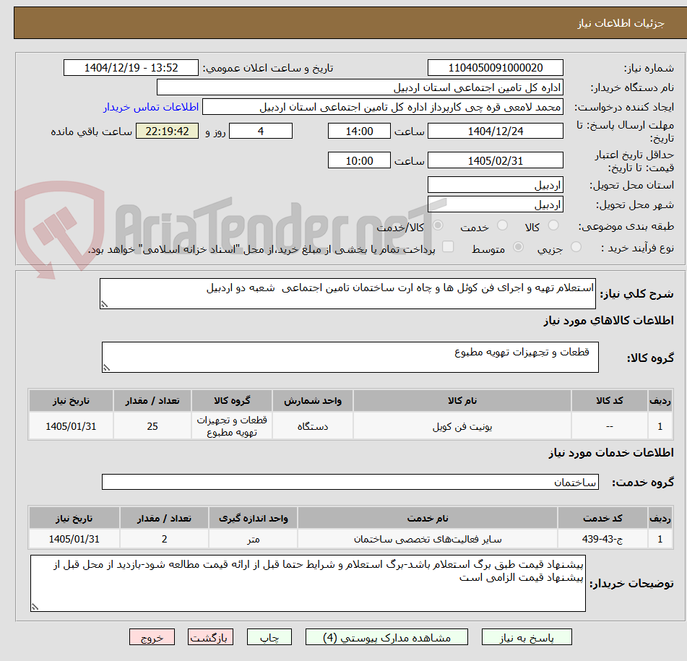The image size is (687, 661).
Task: Select the خدمت radio button
Action: (x=502, y=225)
